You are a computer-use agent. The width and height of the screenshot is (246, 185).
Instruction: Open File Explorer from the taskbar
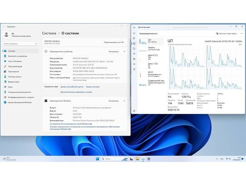pos(137,159)
